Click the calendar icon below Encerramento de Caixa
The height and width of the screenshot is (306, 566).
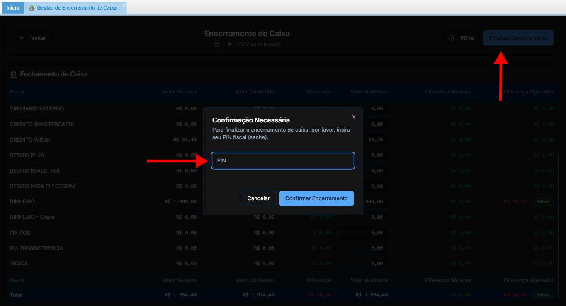216,44
